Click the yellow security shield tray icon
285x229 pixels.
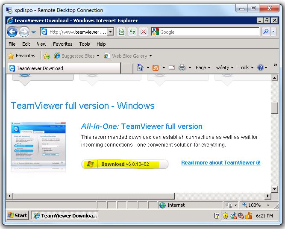225,216
